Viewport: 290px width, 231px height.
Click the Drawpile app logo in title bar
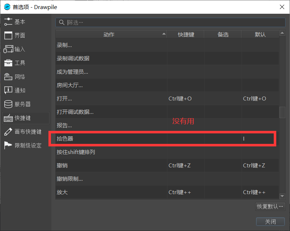coord(7,7)
